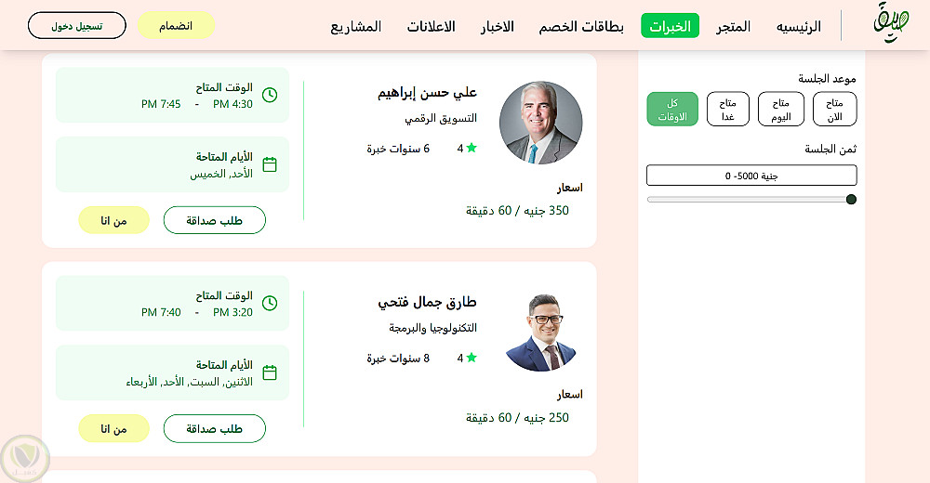Select the متاح غدا session filter
Viewport: 930px width, 483px height.
[727, 110]
